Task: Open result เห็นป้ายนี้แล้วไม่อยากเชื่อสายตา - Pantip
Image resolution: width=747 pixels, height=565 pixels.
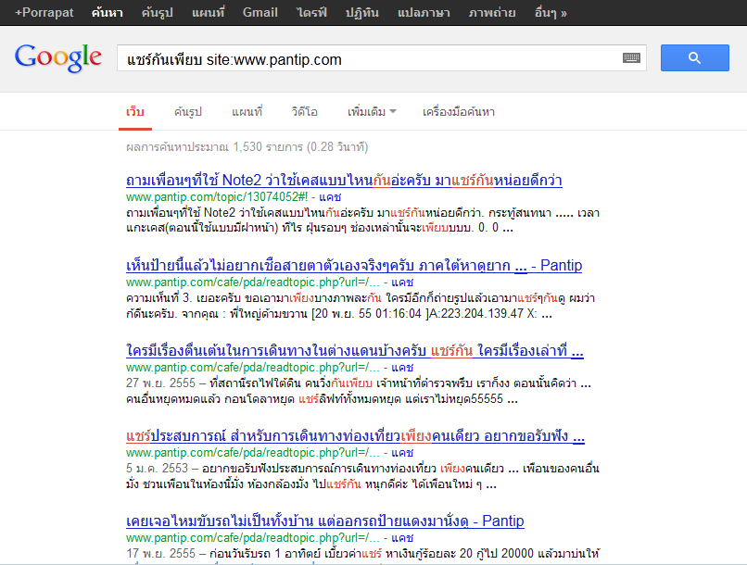Action: click(x=354, y=265)
